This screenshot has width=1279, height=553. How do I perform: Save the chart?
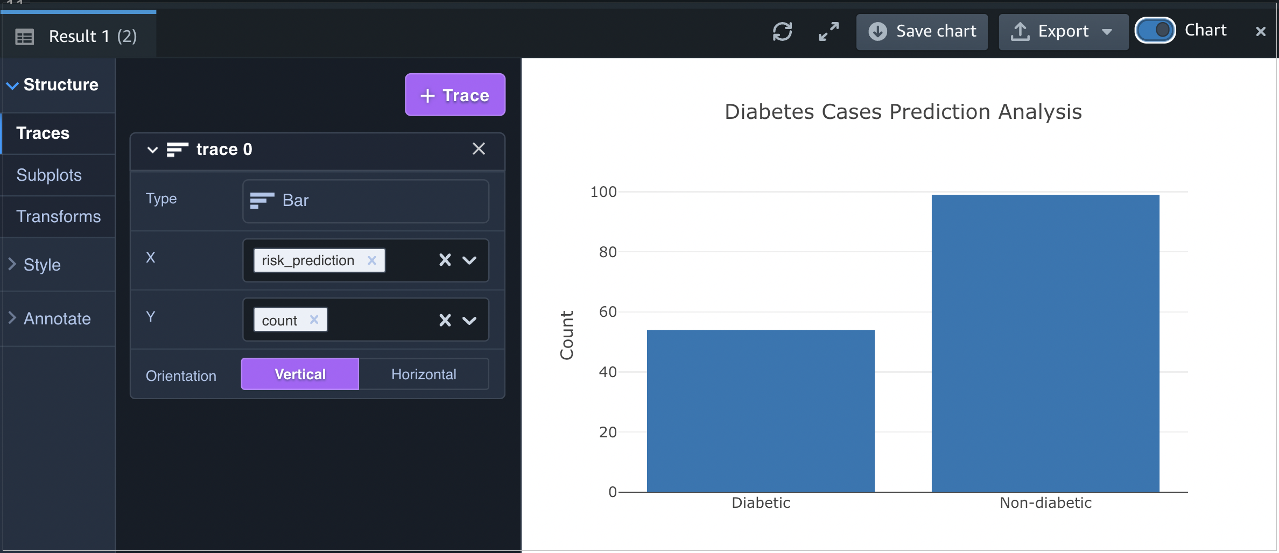pos(922,32)
